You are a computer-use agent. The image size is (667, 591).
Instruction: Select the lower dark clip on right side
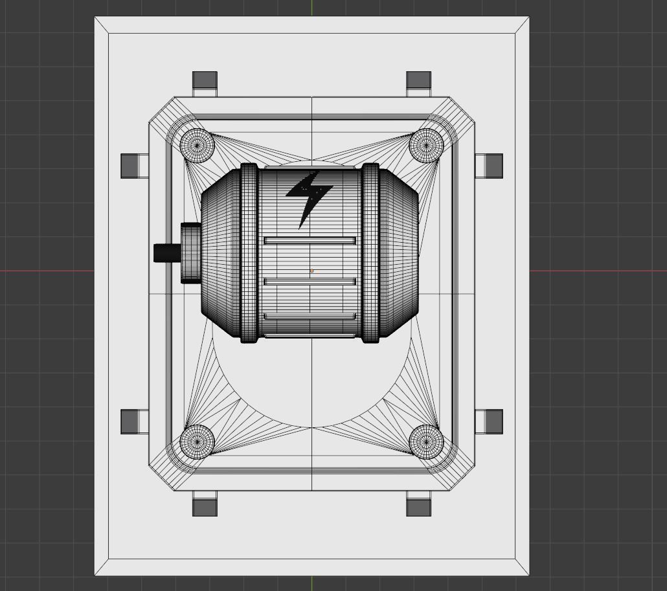(494, 422)
